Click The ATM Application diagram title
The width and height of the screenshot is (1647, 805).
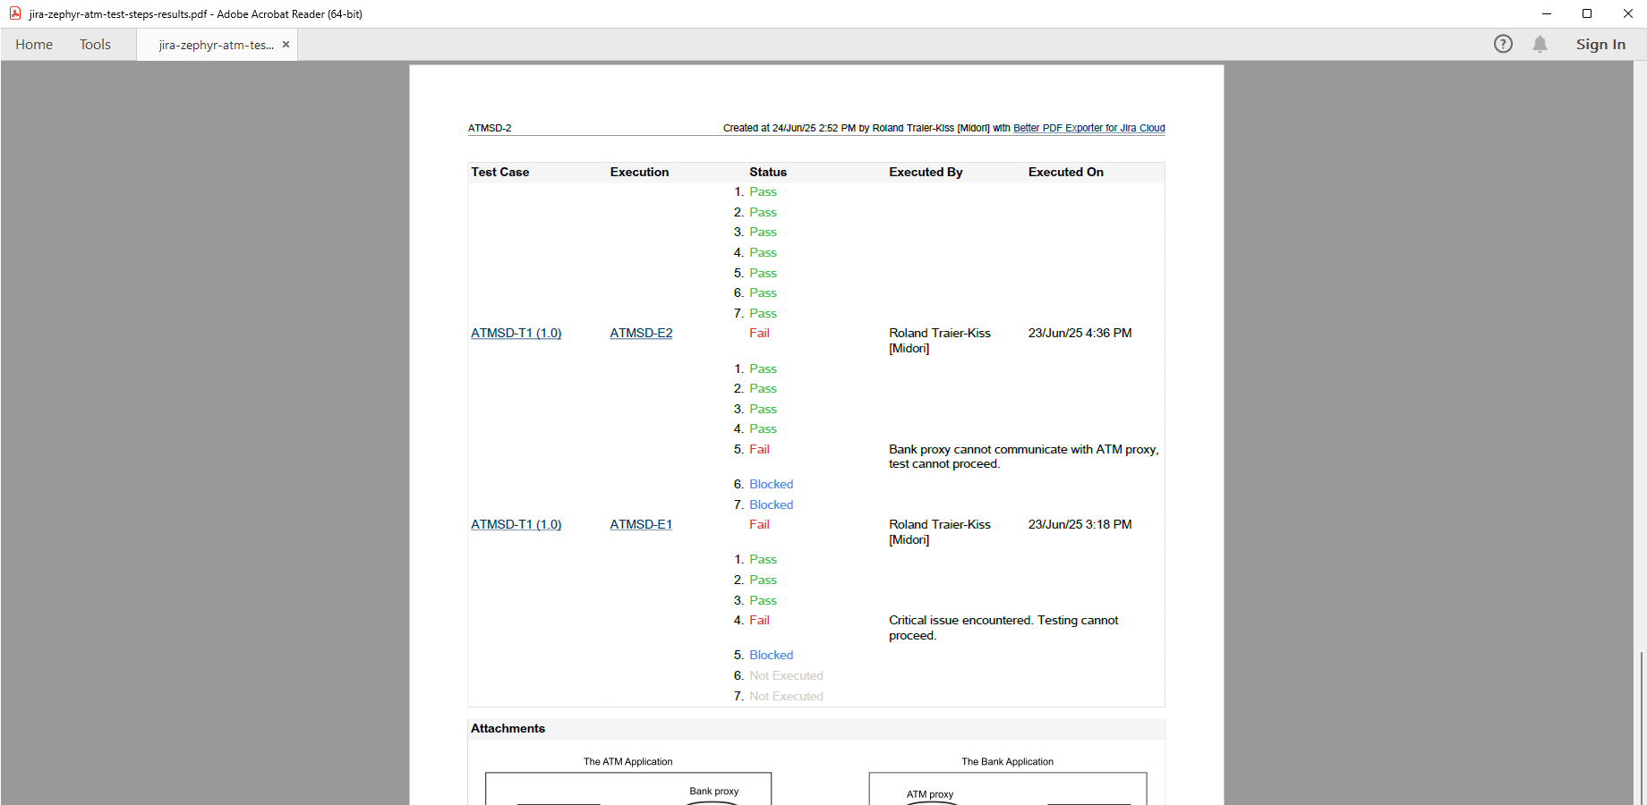click(627, 762)
